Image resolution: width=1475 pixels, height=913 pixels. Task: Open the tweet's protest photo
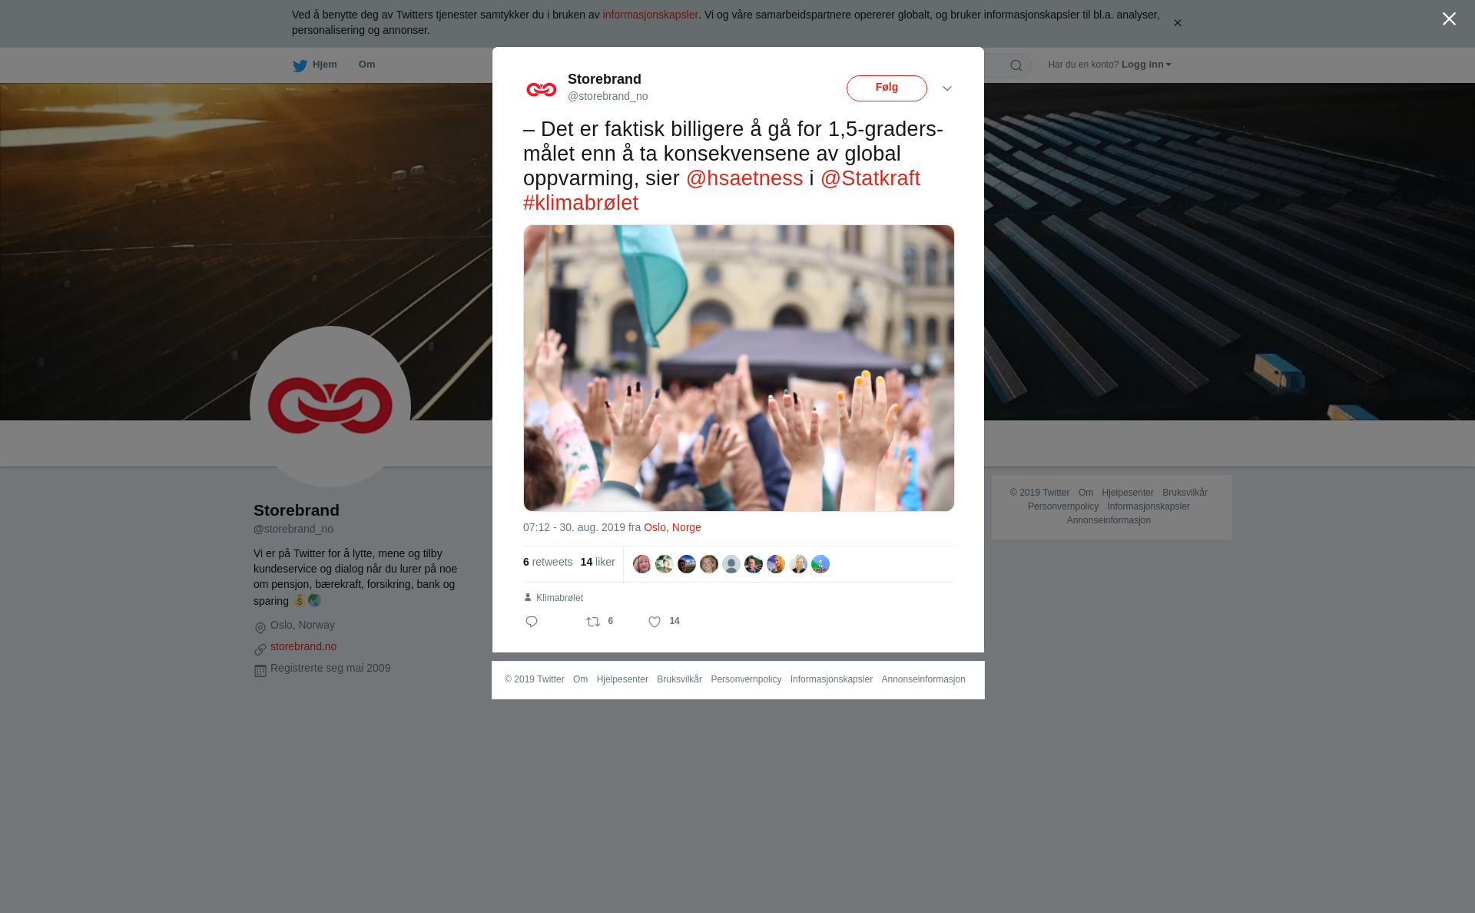click(739, 368)
